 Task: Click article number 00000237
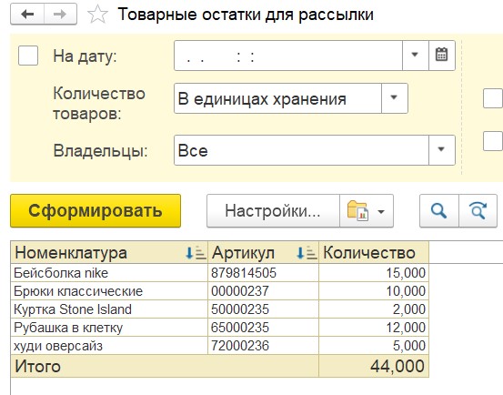pos(239,291)
